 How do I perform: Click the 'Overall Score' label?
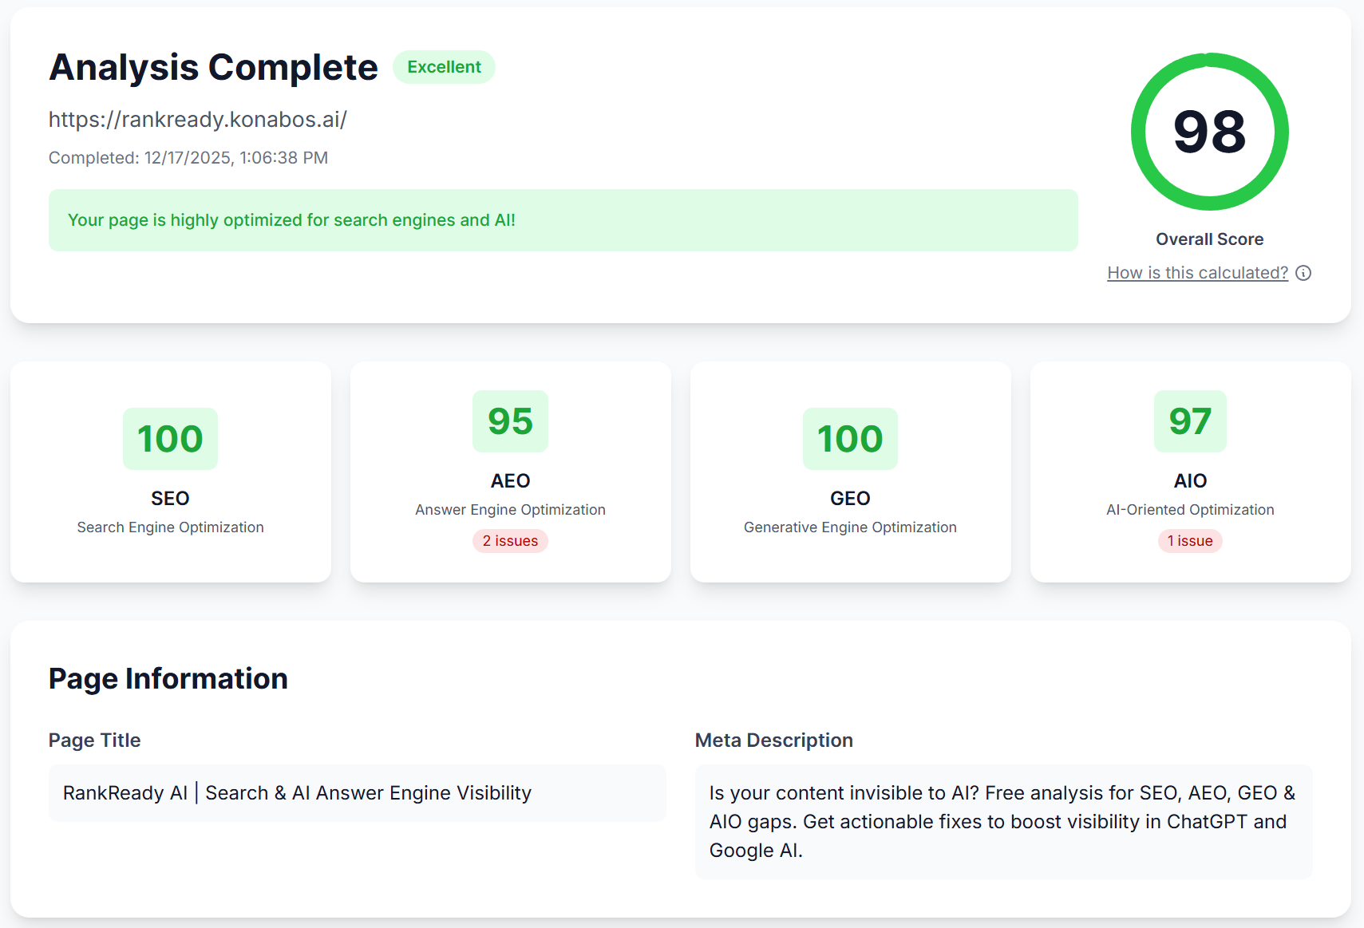(1209, 239)
